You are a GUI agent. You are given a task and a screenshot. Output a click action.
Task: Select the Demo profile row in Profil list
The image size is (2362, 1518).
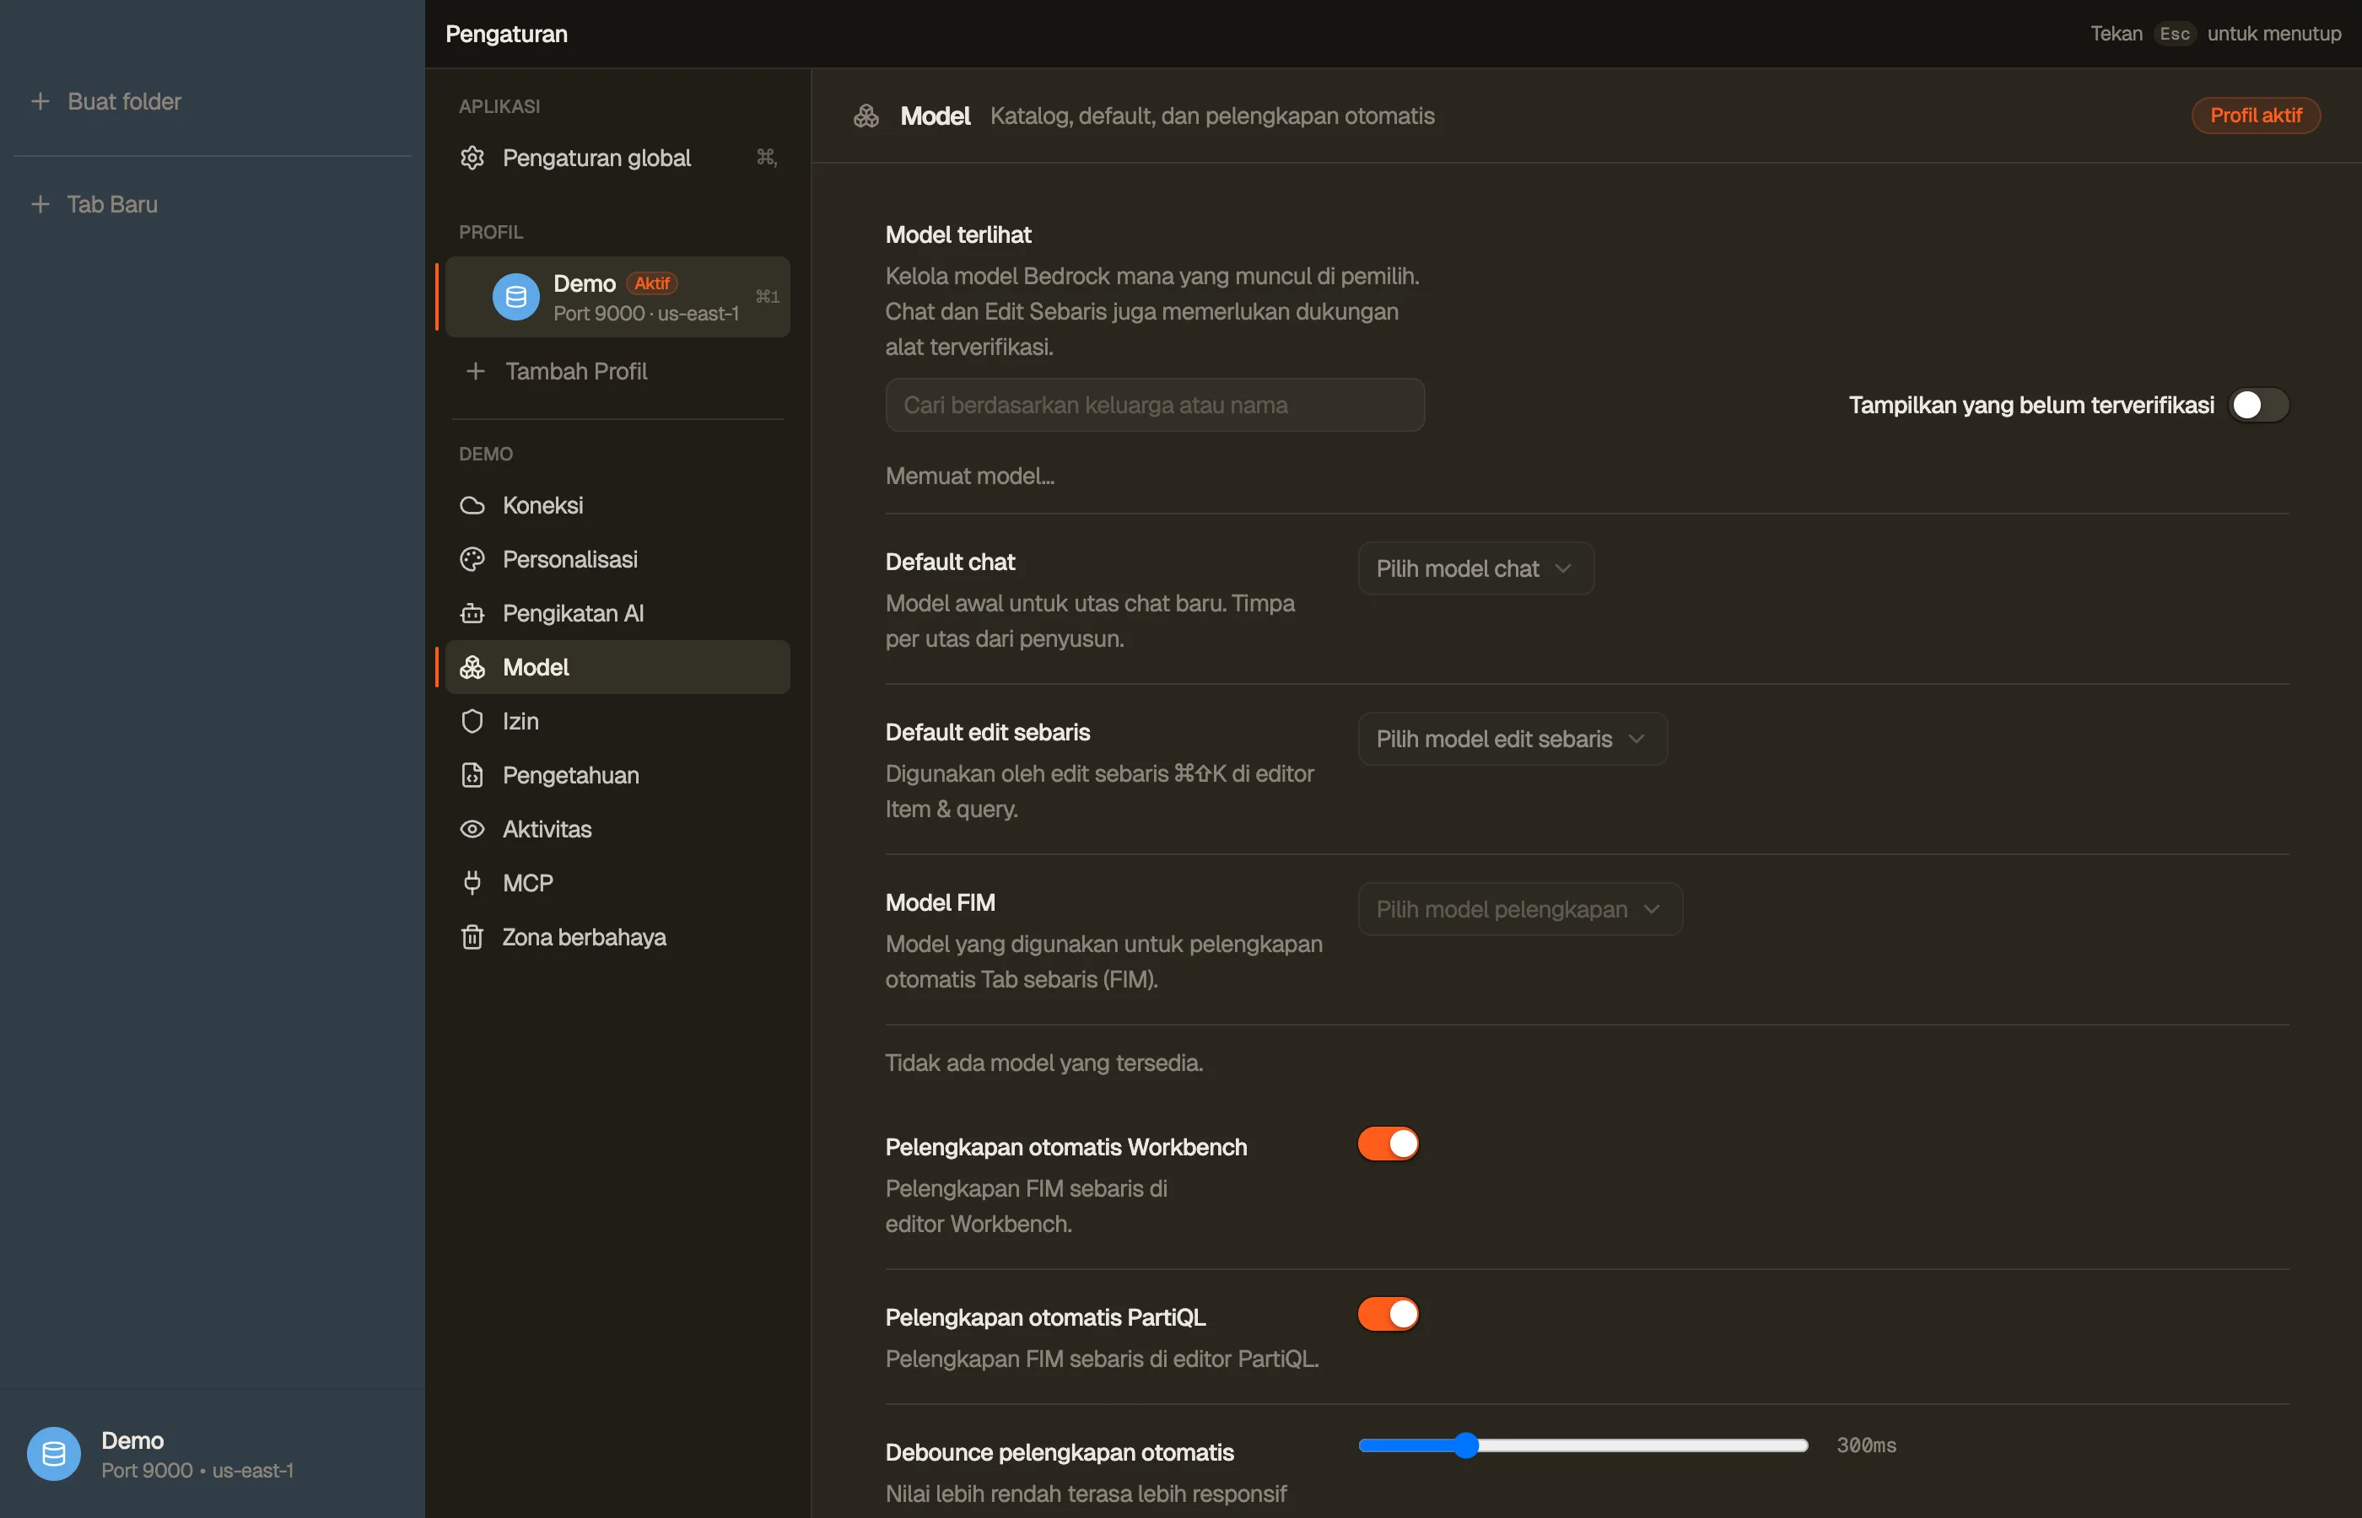617,297
